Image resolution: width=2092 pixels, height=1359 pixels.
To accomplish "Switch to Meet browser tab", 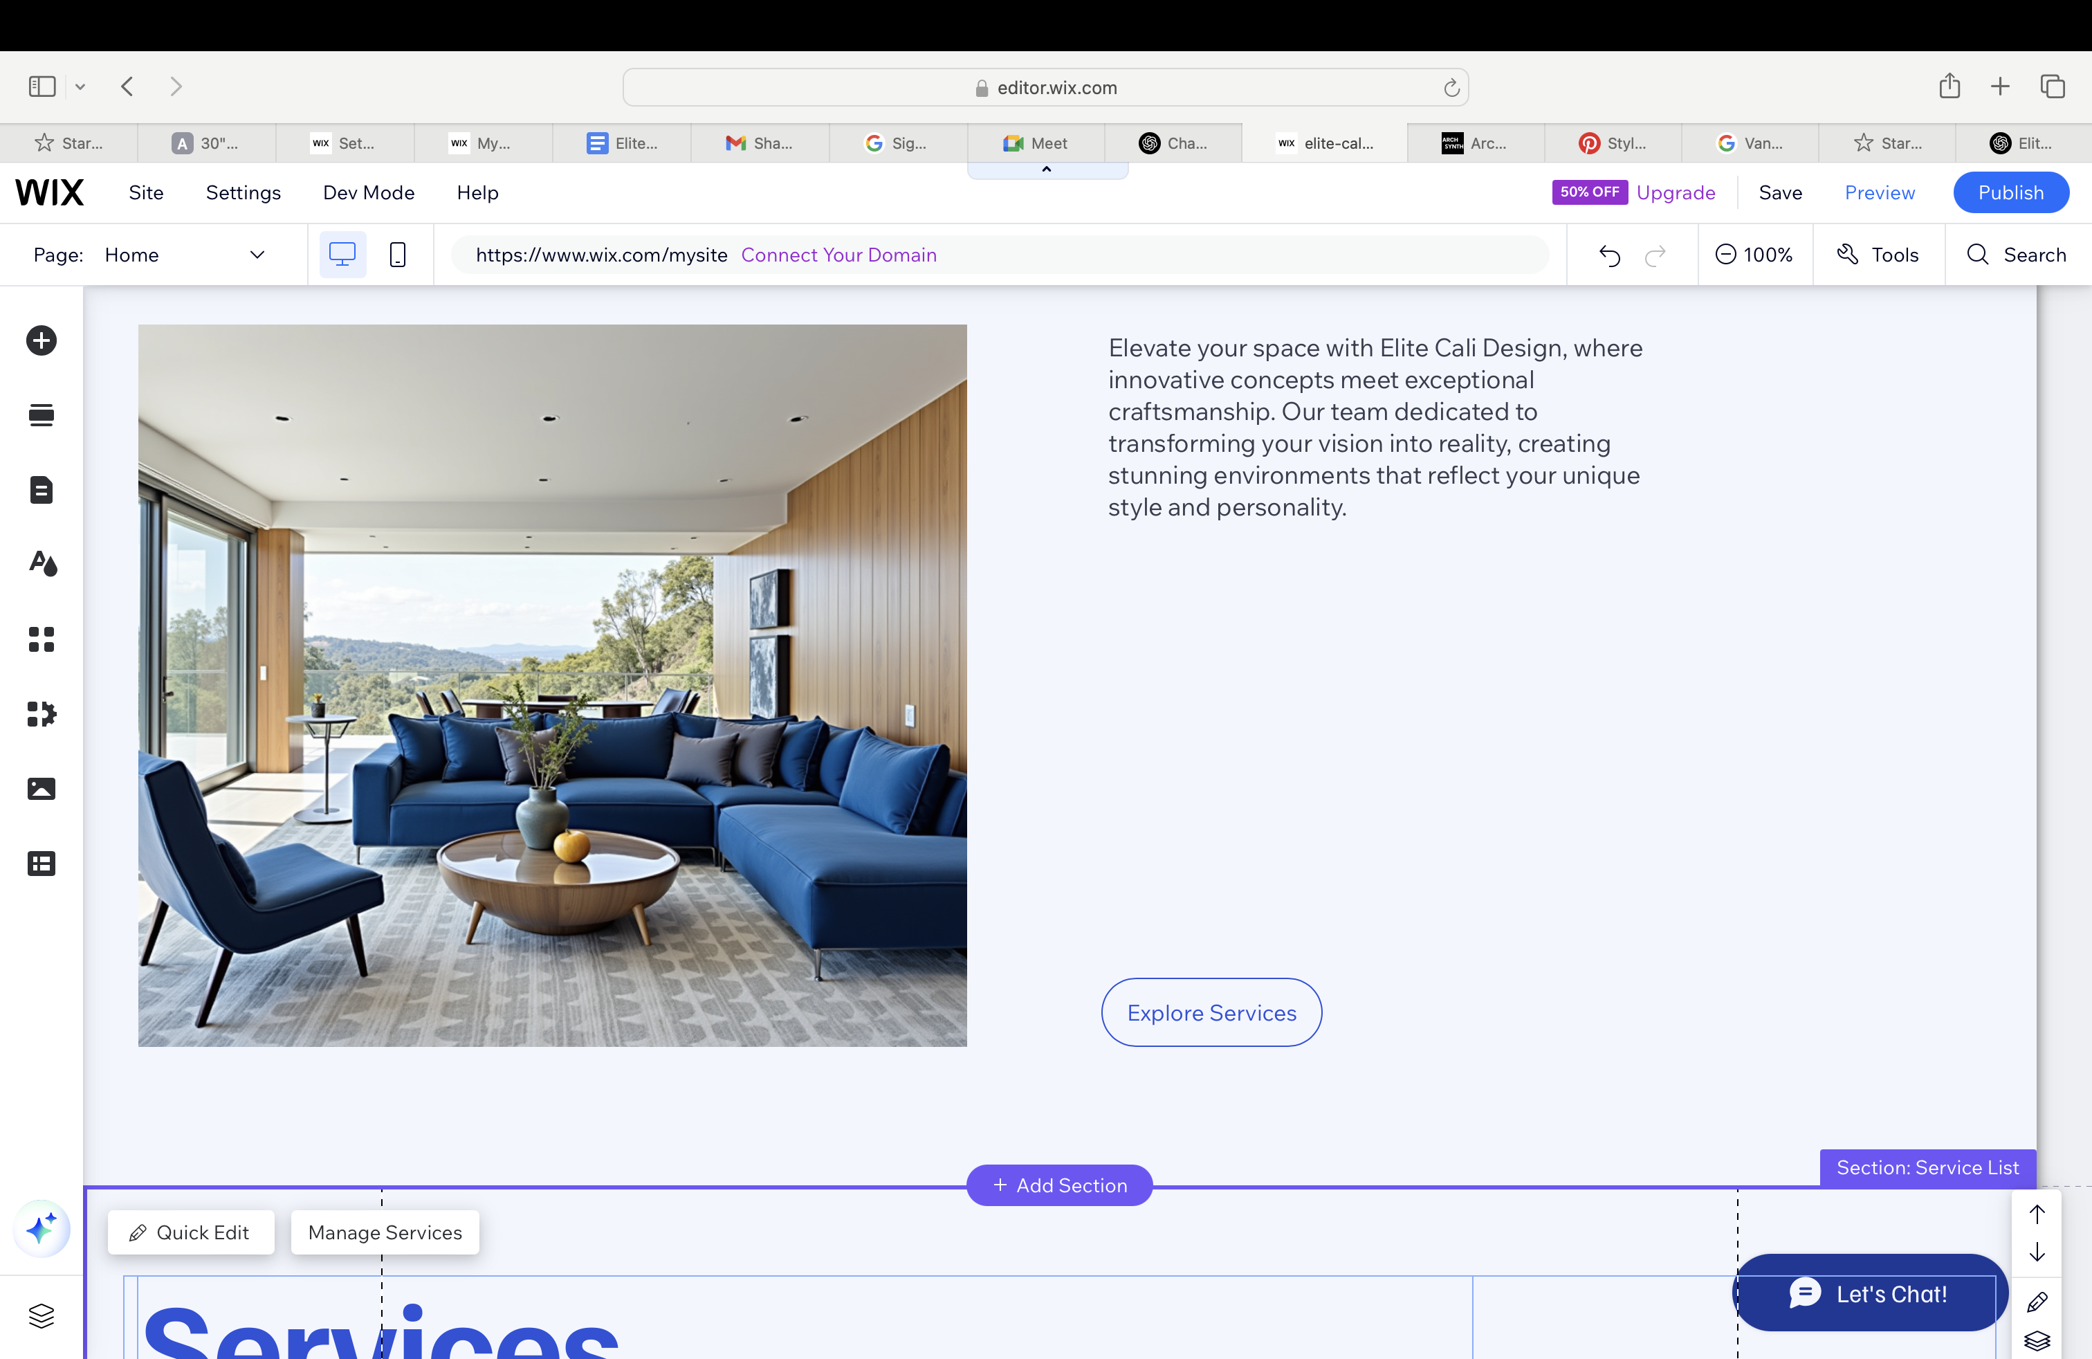I will tap(1036, 143).
